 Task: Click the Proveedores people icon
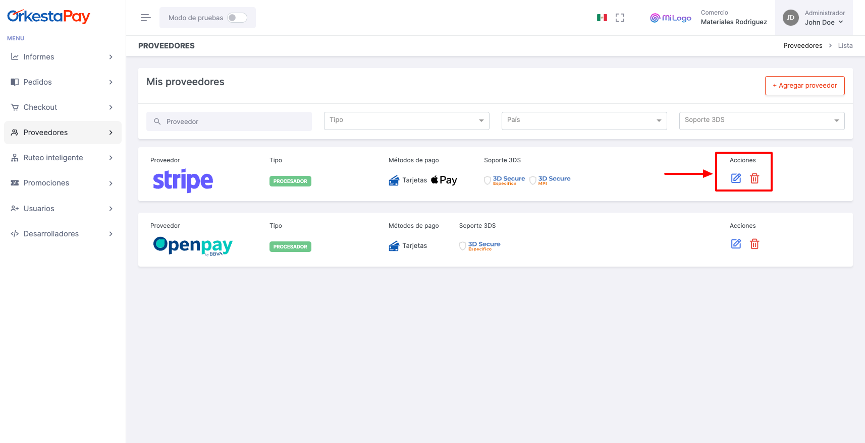point(15,133)
